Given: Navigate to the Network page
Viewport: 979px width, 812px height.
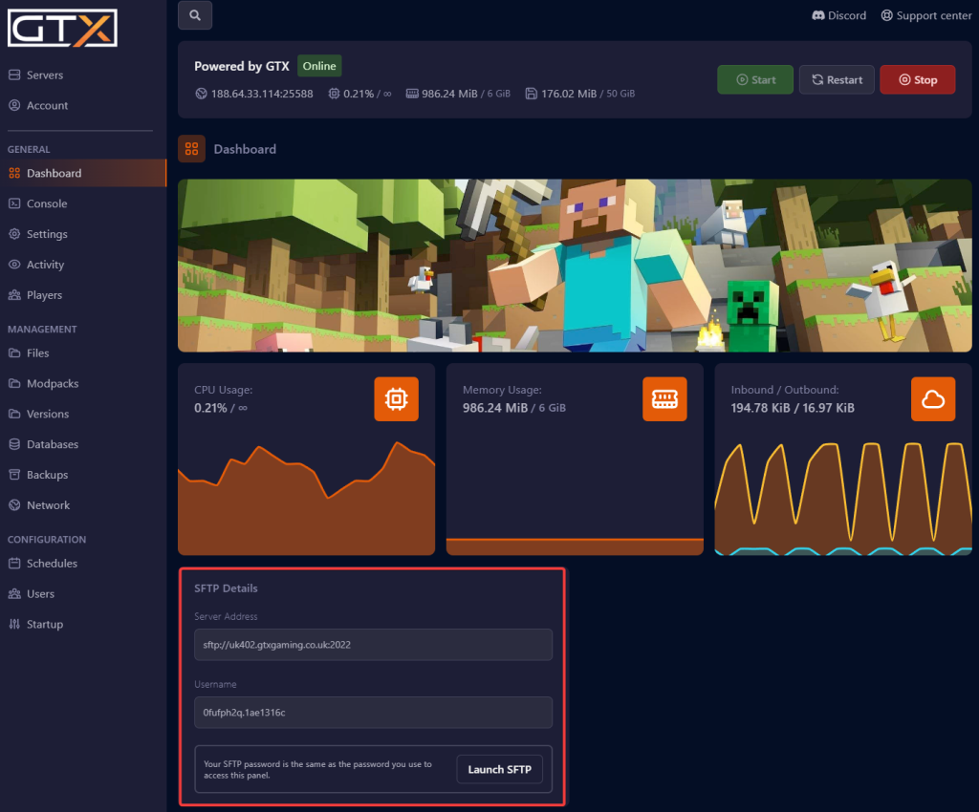Looking at the screenshot, I should 83,505.
